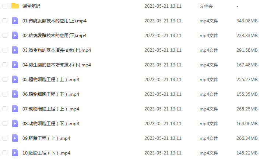Open the file name 06.植物细胞工程（下）.mp4
This screenshot has width=260, height=160.
[51, 94]
